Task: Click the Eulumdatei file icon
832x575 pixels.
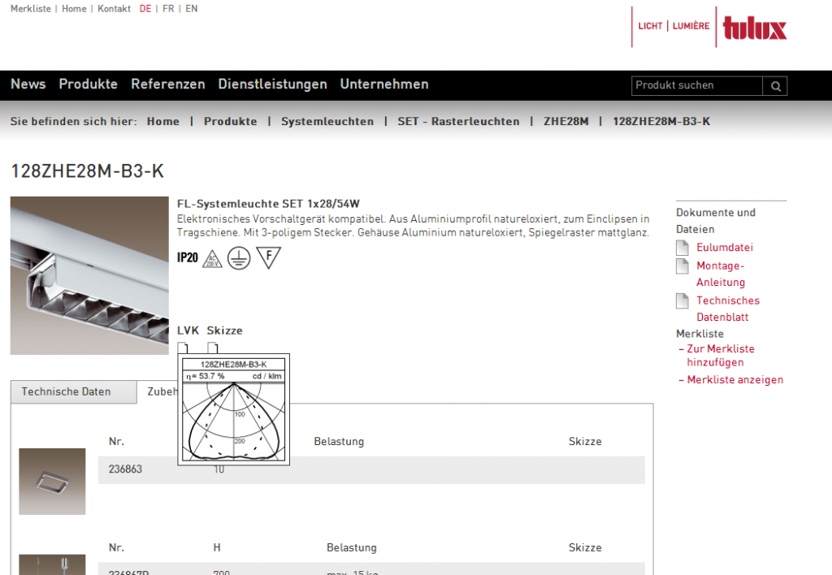Action: (x=682, y=248)
